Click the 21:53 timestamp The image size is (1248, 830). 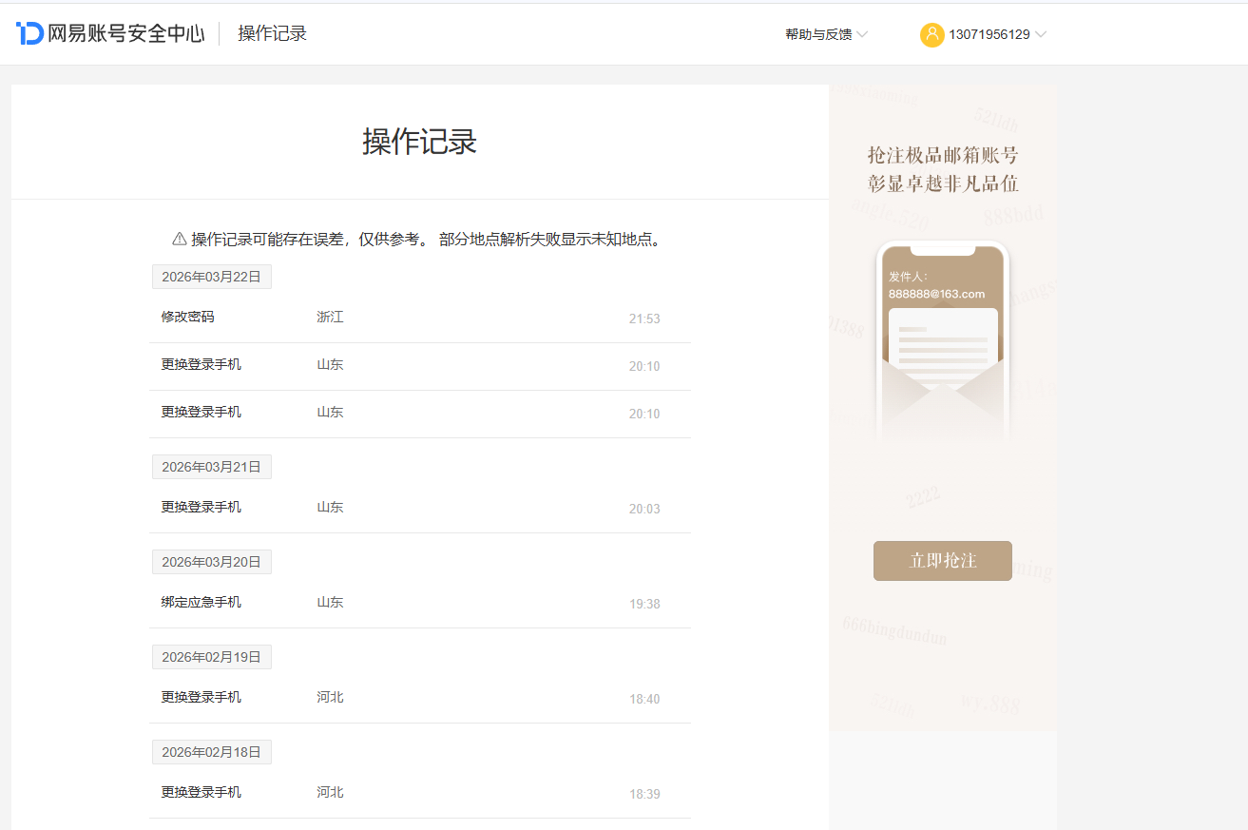pos(644,318)
